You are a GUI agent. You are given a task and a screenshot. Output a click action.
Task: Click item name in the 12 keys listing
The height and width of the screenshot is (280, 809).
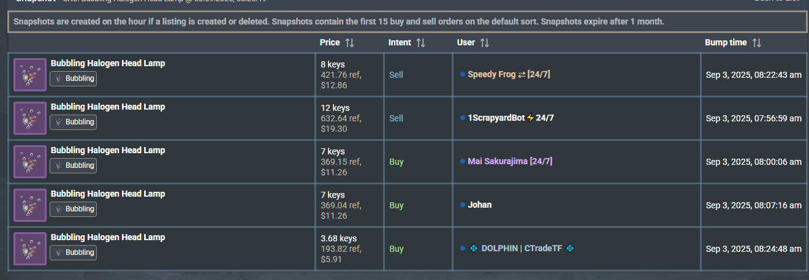[108, 107]
